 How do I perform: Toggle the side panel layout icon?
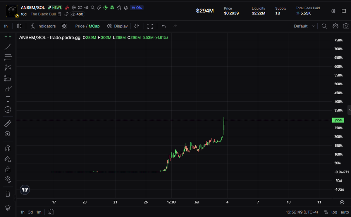(x=344, y=11)
